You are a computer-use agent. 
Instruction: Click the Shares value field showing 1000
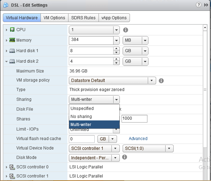click(134, 119)
